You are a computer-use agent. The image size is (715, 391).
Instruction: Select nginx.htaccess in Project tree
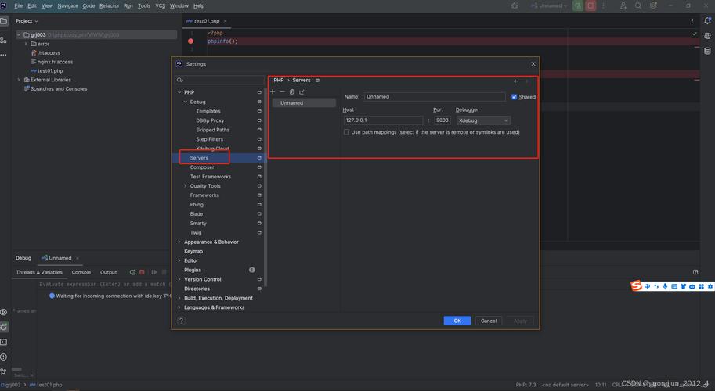tap(55, 62)
